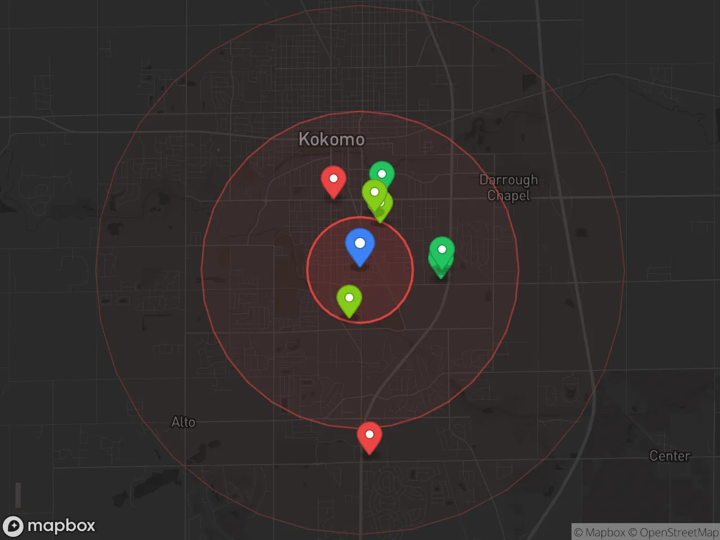Click the partially hidden lime marker's tip
Screen dimensions: 720x540
381,221
